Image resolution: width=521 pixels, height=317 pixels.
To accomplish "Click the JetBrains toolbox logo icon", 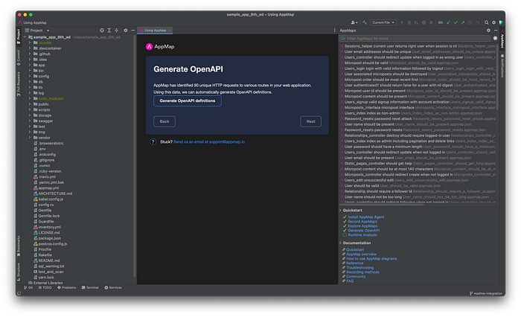I will click(x=501, y=22).
